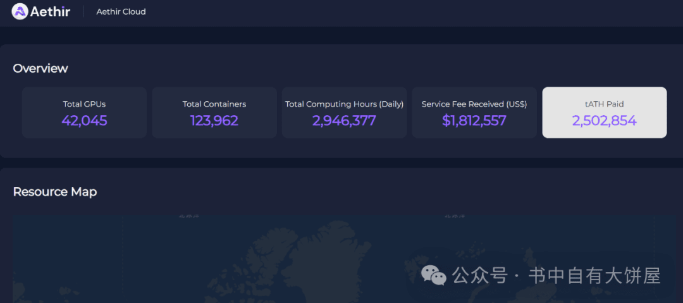This screenshot has height=303, width=683.
Task: Click the Overview section heading
Action: 40,68
